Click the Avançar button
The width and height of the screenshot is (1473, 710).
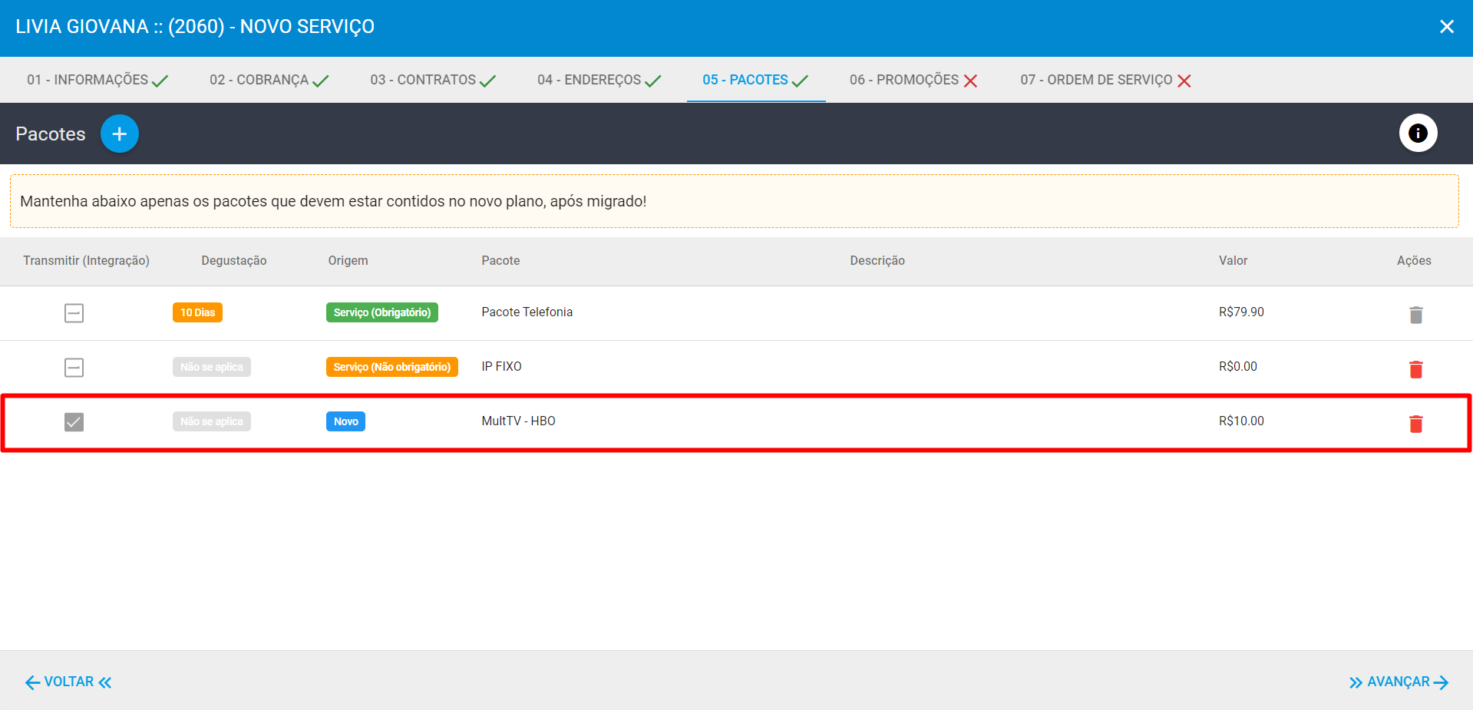click(x=1399, y=682)
